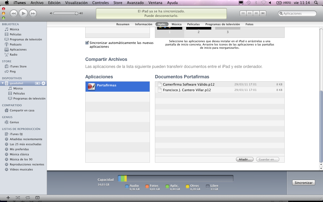Screen dimensions: 323x202
Task: Open the Archivo menu
Action: pos(37,3)
